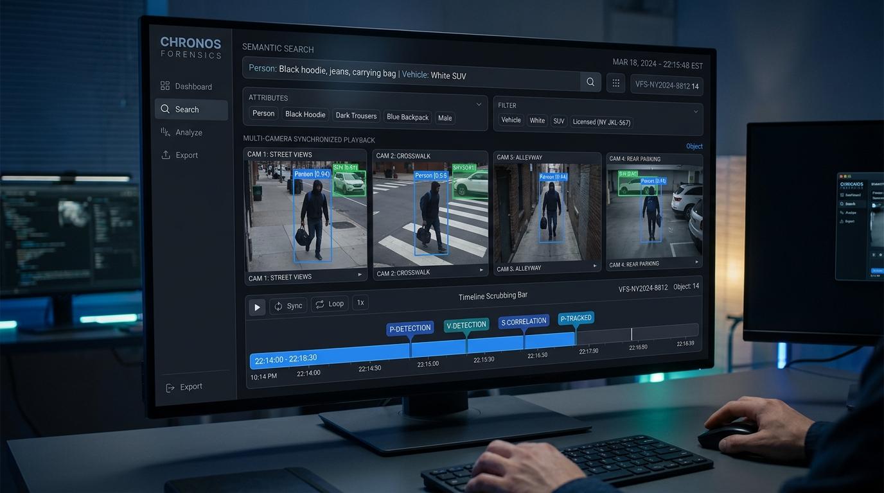Click the VFS-NY2024-8812 14 case badge
The width and height of the screenshot is (884, 493).
(x=667, y=85)
